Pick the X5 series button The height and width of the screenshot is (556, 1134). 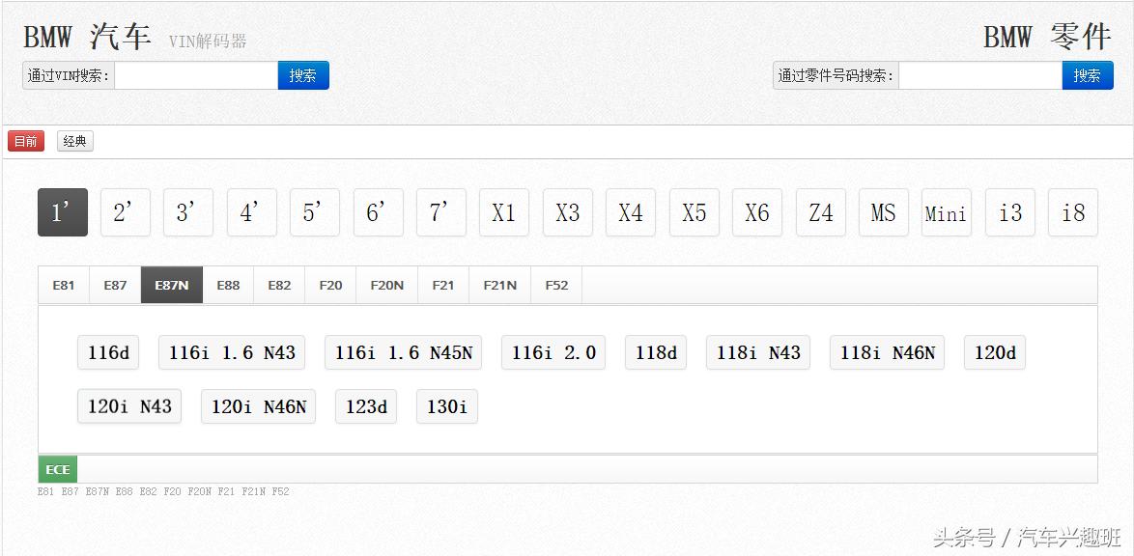pyautogui.click(x=695, y=212)
